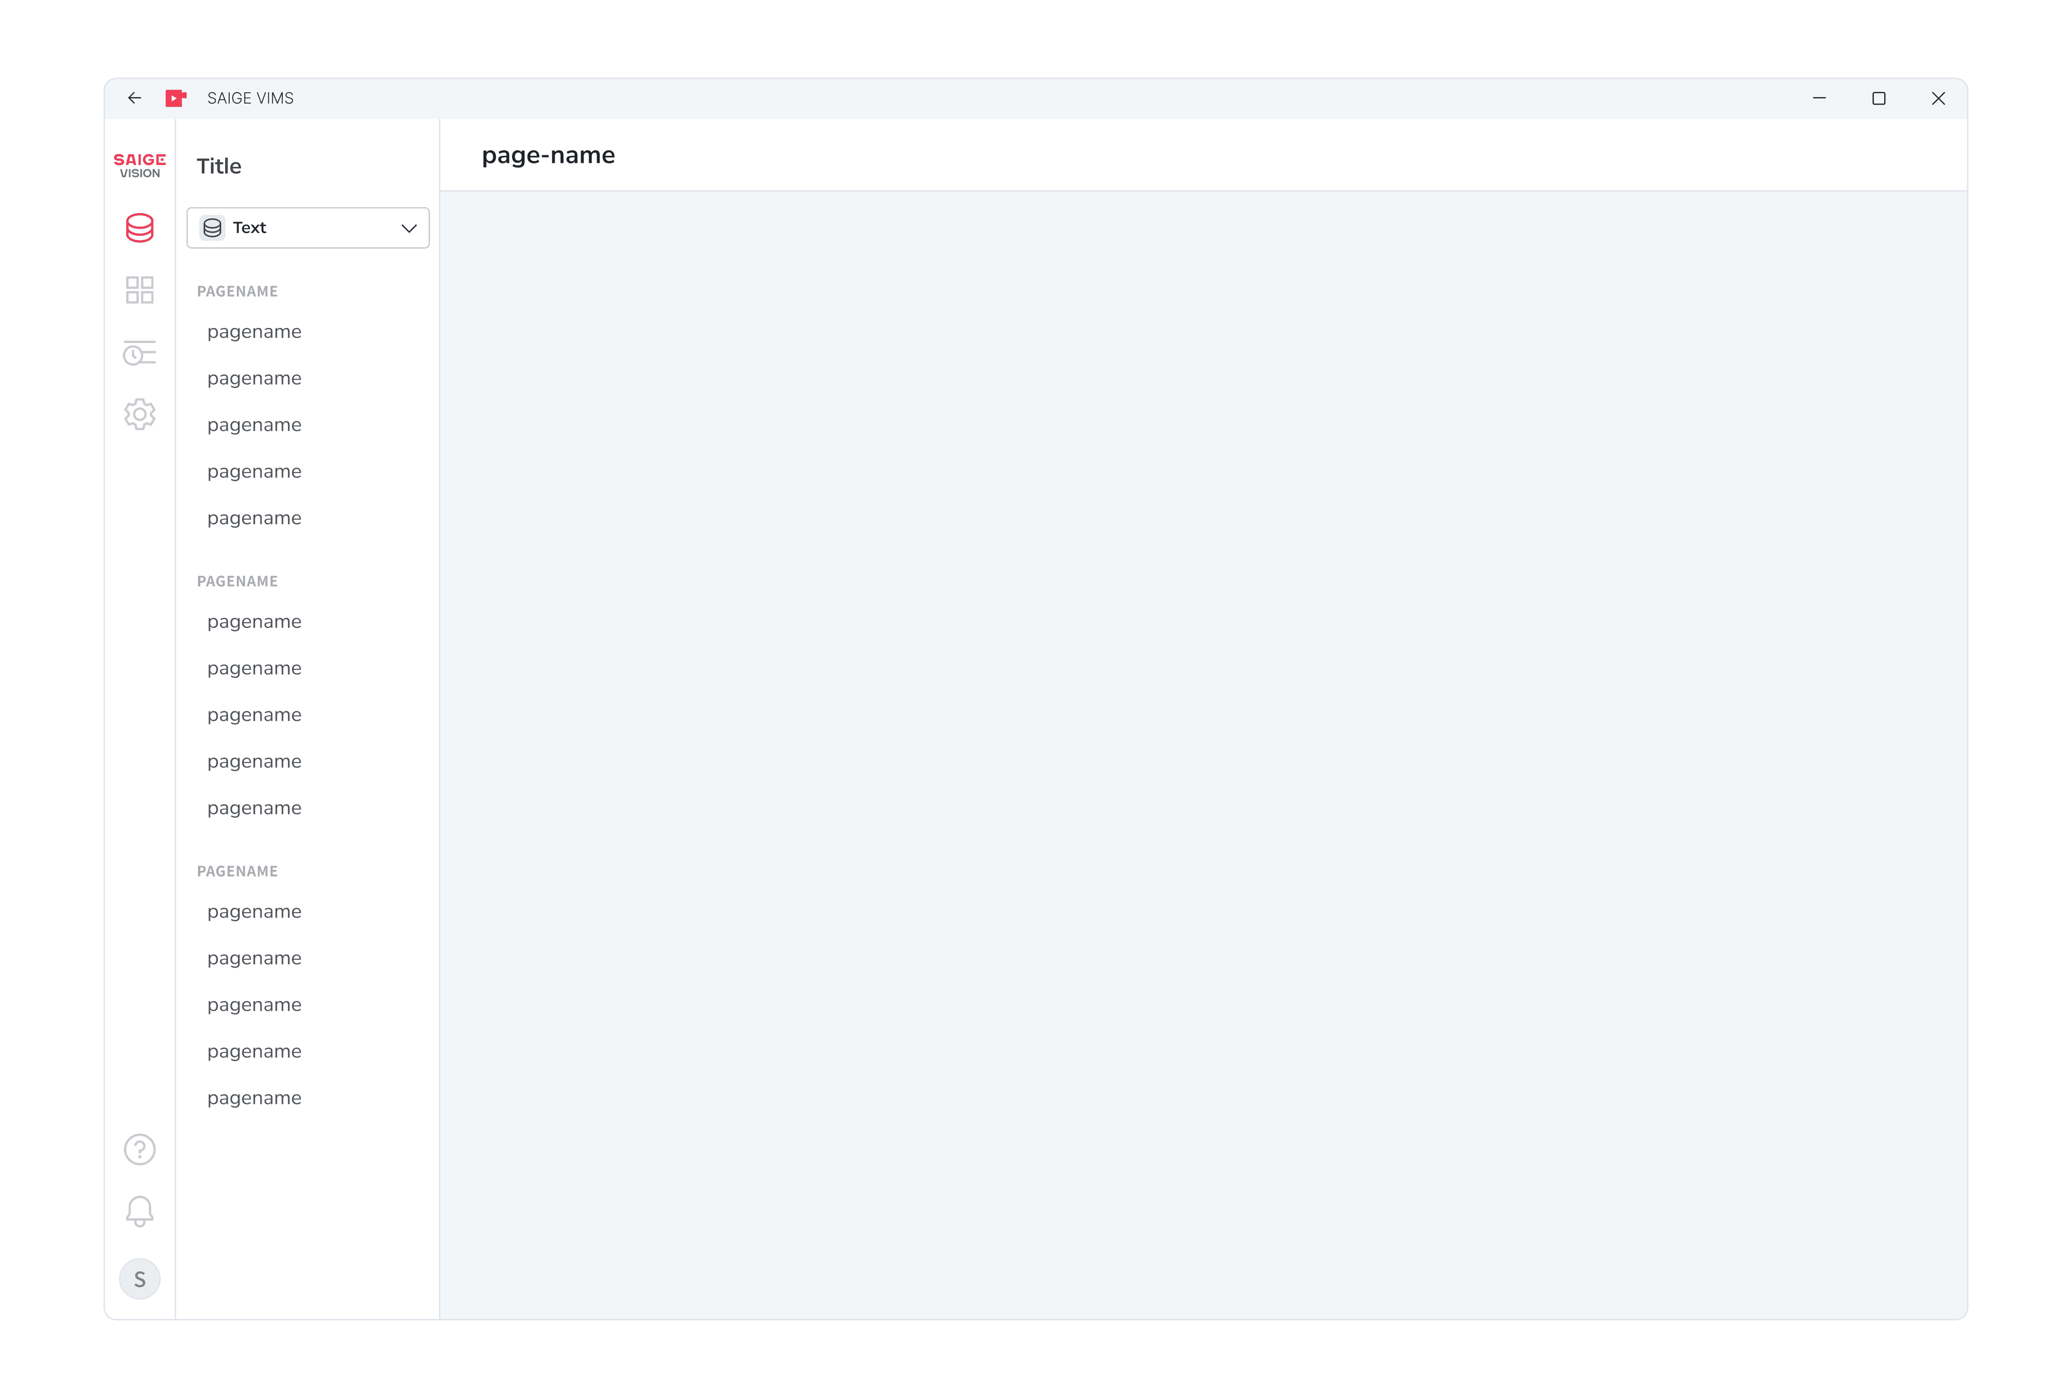This screenshot has height=1398, width=2072.
Task: Click the page-name heading
Action: click(548, 156)
